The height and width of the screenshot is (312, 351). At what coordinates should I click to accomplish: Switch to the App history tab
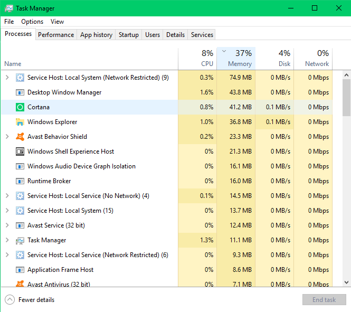point(96,35)
